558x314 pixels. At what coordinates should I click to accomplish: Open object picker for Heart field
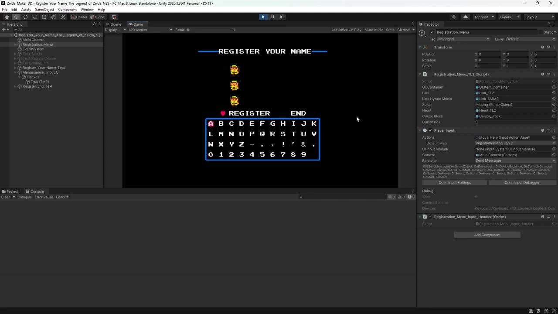(554, 110)
